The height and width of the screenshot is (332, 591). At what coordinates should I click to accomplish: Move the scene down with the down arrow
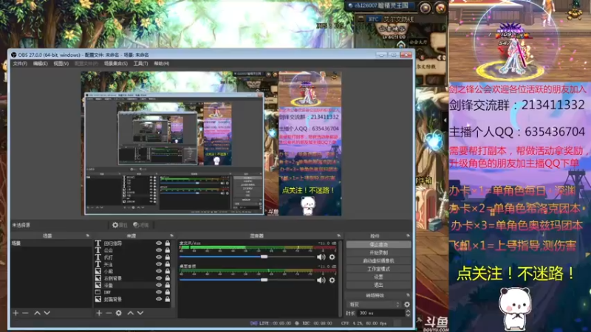47,313
